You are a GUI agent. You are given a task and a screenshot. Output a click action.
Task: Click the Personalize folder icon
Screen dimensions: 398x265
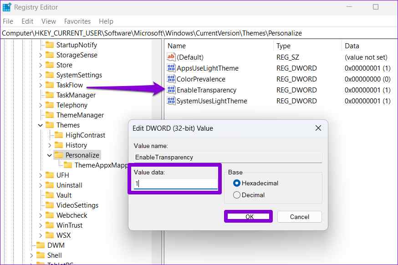coord(59,155)
